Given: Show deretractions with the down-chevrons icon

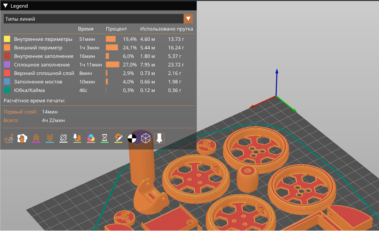Looking at the screenshot, I should [50, 138].
